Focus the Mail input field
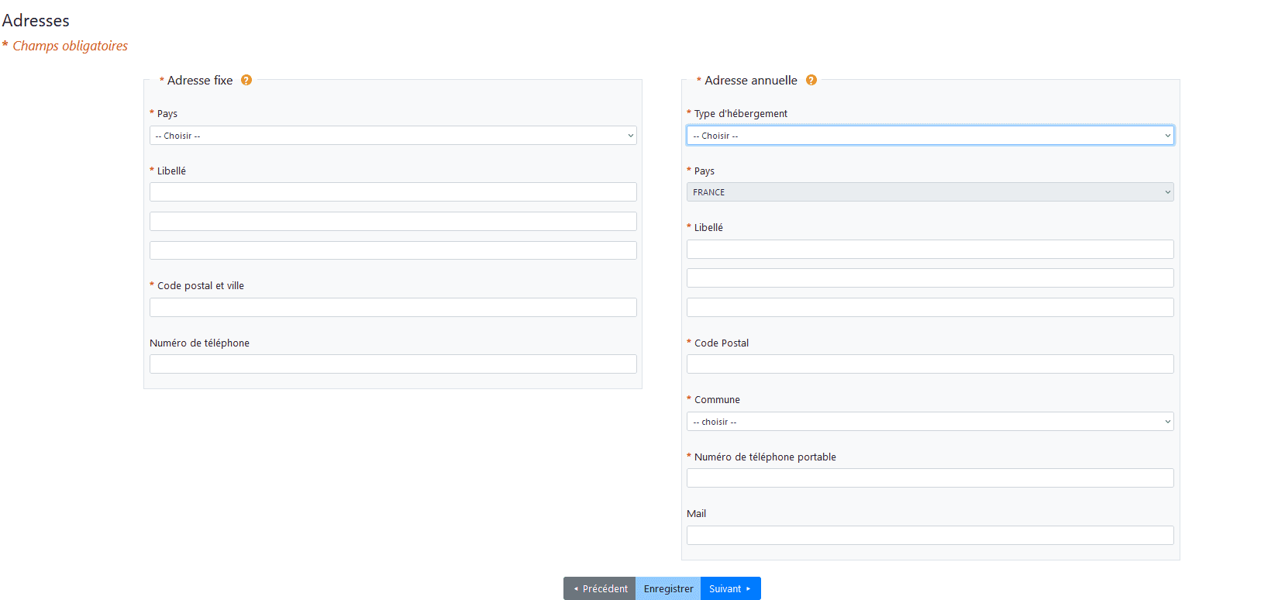Screen dimensions: 1285x600 (x=930, y=536)
